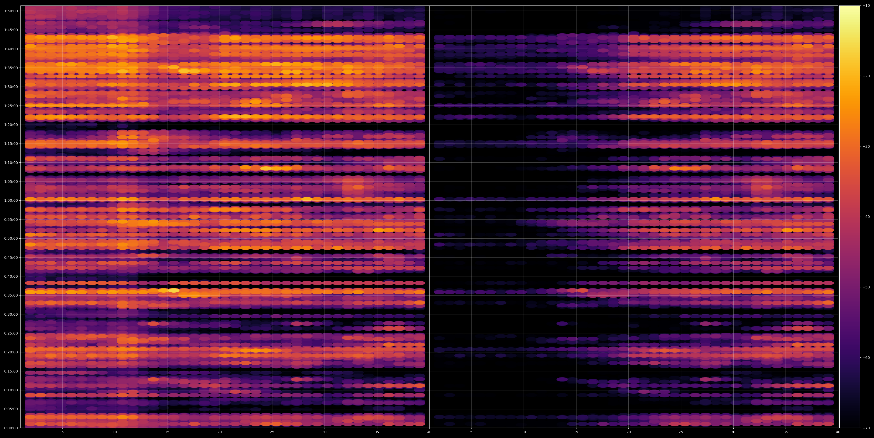Select x-axis label 10 under left heatmap
This screenshot has height=438, width=874.
[x=115, y=432]
